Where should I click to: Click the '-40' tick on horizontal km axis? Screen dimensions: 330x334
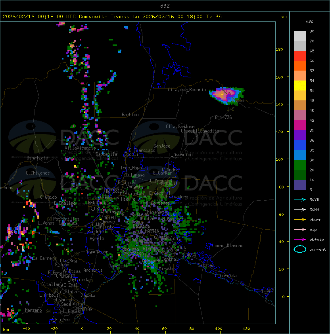click(26, 329)
